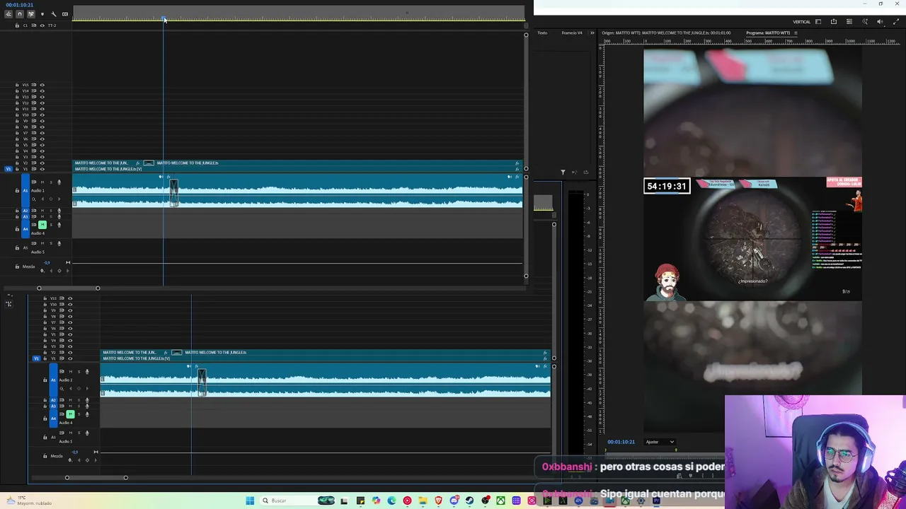Image resolution: width=906 pixels, height=509 pixels.
Task: Hide track V11 in the lower timeline
Action: 70,298
